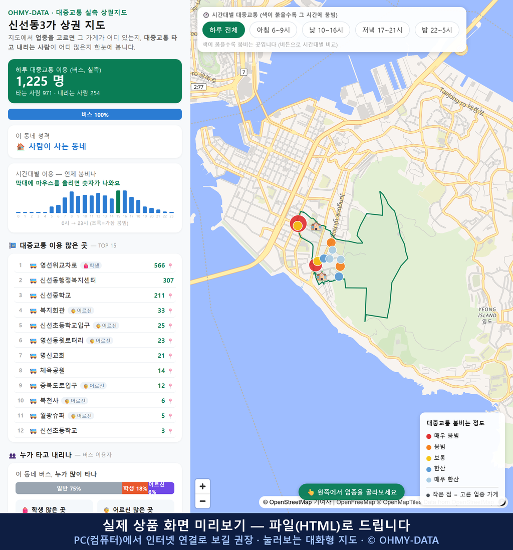Screen dimensions: 513x550
Task: Click the pin icon on 신선초등학교입구 row
Action: click(170, 326)
